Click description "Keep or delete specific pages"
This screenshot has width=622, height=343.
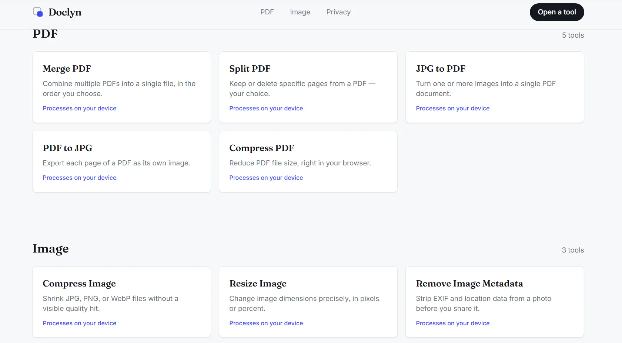[302, 89]
